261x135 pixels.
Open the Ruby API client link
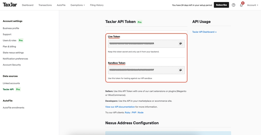click(x=127, y=112)
